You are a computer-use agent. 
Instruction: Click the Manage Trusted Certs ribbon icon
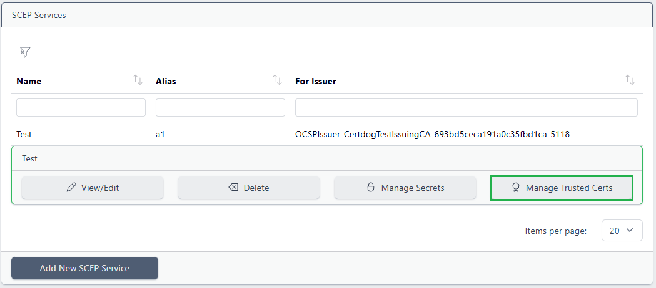tap(516, 188)
